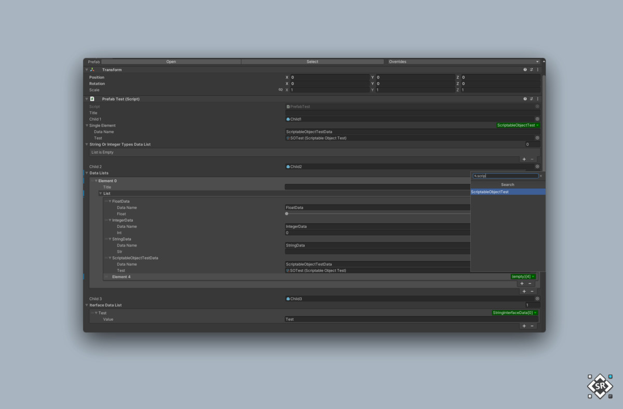Image resolution: width=623 pixels, height=409 pixels.
Task: Select ScriptableObjectTest from search results
Action: [x=508, y=192]
